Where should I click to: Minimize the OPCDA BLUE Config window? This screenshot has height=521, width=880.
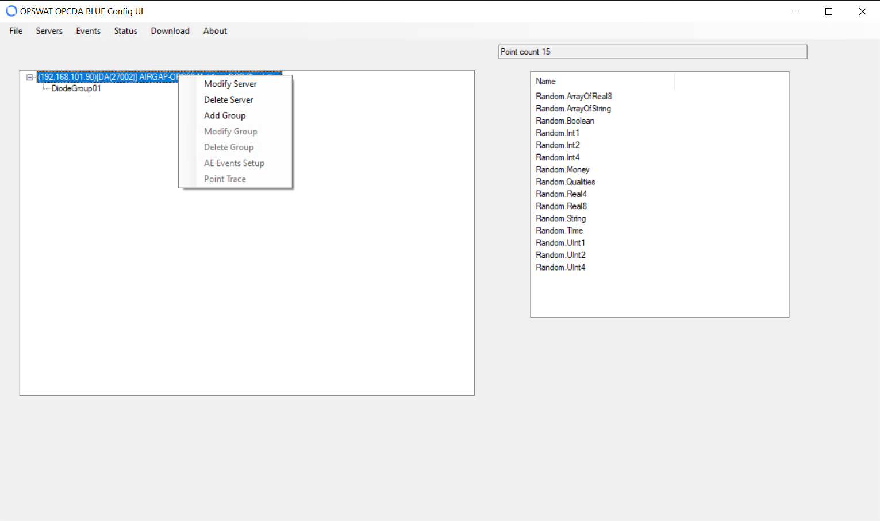[796, 11]
